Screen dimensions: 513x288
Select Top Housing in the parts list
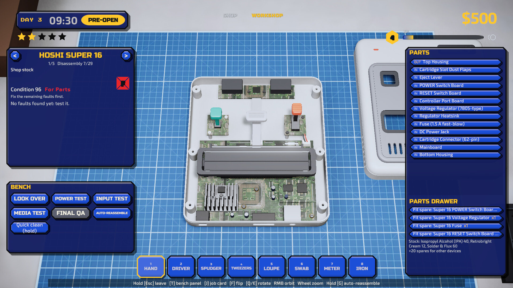pos(456,62)
